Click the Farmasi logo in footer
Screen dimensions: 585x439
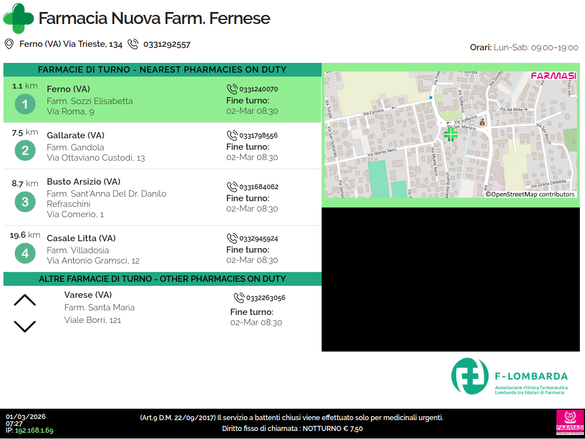coord(568,423)
